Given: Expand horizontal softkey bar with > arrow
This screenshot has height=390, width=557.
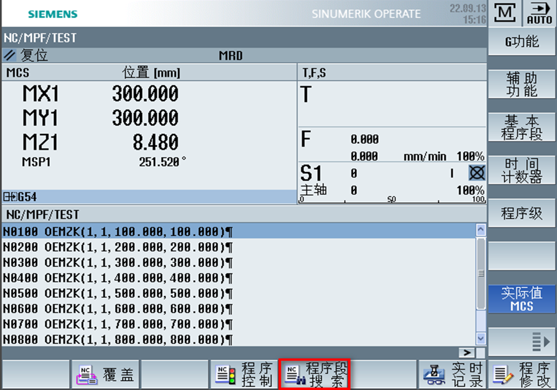Looking at the screenshot, I should [466, 352].
